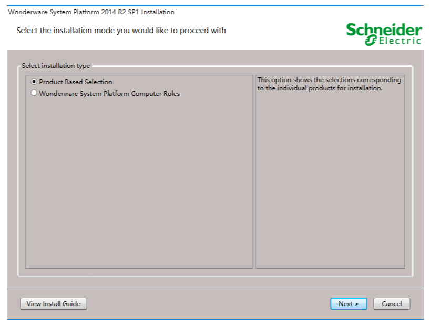Image resolution: width=430 pixels, height=325 pixels.
Task: Cancel the installation wizard
Action: (x=392, y=303)
